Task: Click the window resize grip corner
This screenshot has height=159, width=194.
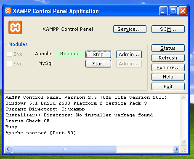Action: point(184,150)
